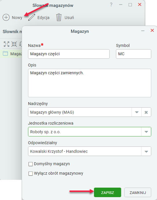Minimize the Magazyn dialog

[x=143, y=31]
